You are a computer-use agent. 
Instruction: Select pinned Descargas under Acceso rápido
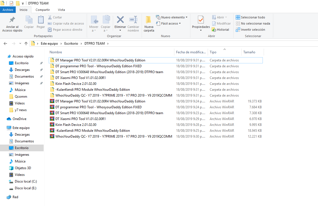pyautogui.click(x=22, y=70)
